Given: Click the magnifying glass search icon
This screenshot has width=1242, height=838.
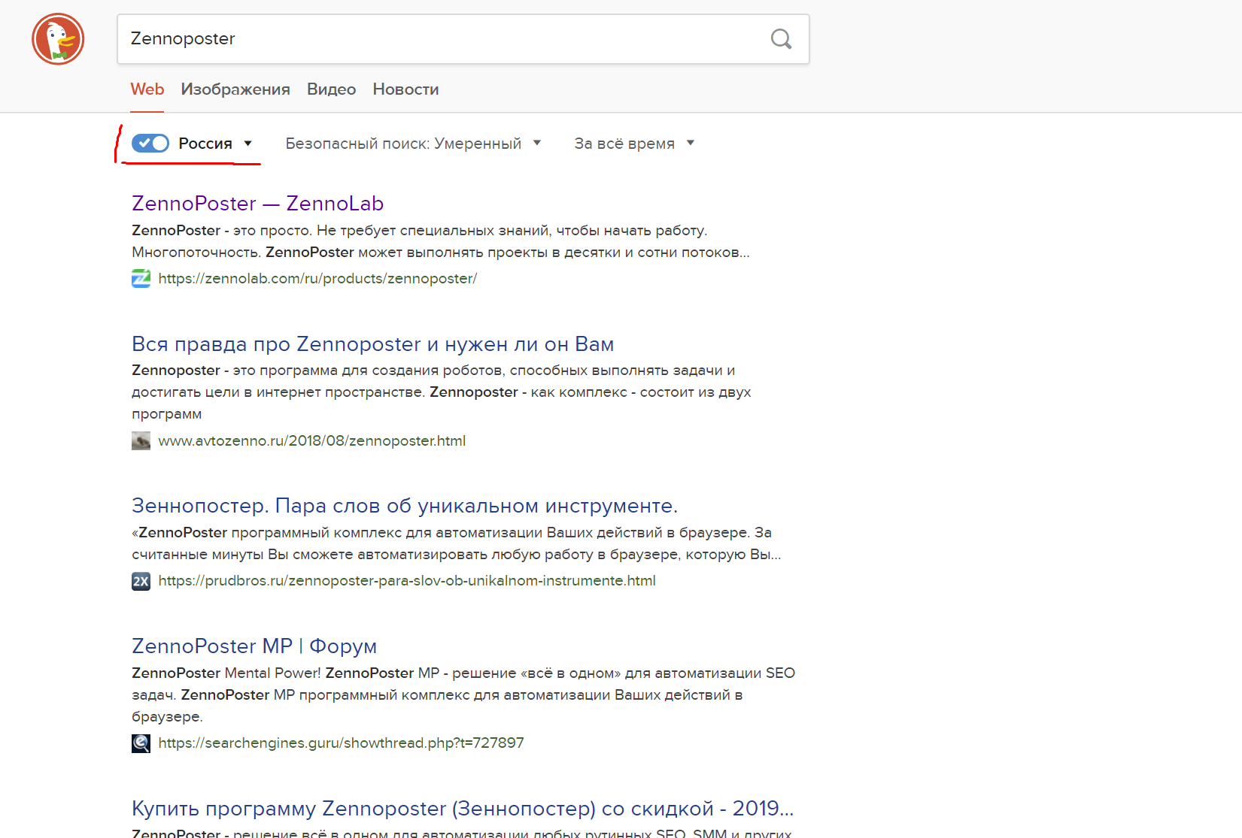Looking at the screenshot, I should [782, 39].
